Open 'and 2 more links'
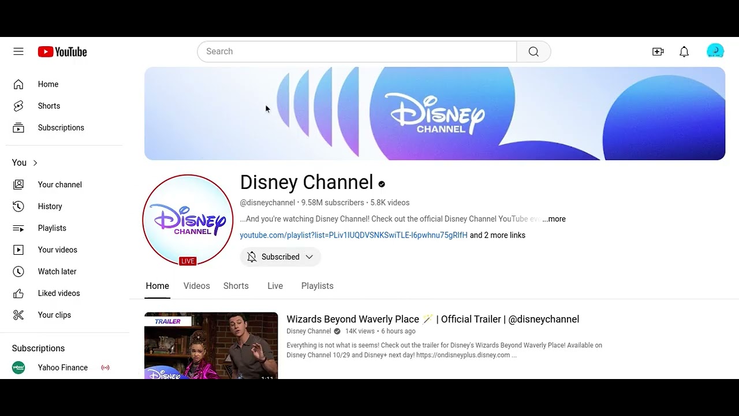Image resolution: width=739 pixels, height=416 pixels. 498,235
